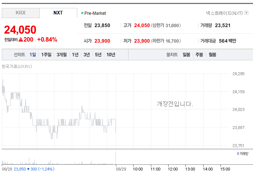Click the 12:00 time axis label
This screenshot has height=177, width=253.
[173, 169]
